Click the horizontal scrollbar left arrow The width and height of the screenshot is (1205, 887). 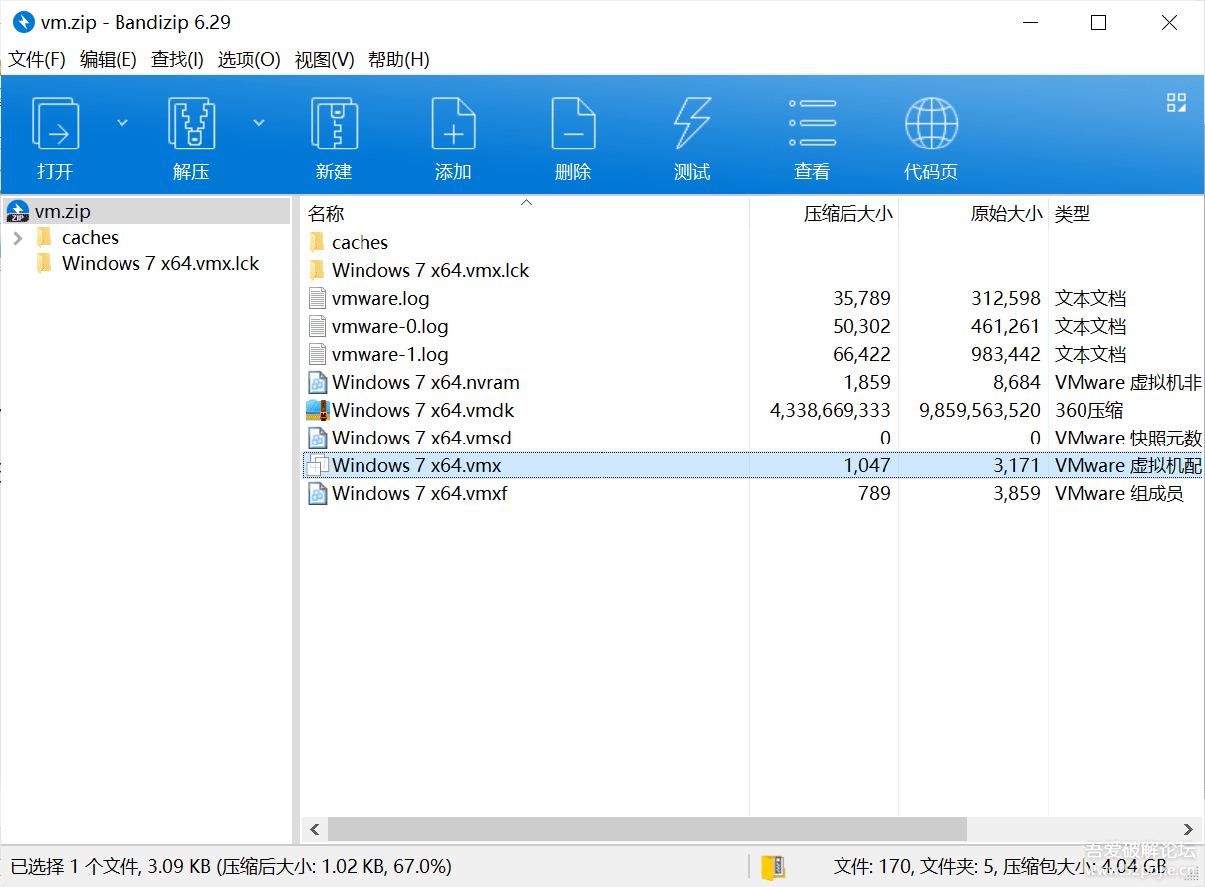coord(314,829)
